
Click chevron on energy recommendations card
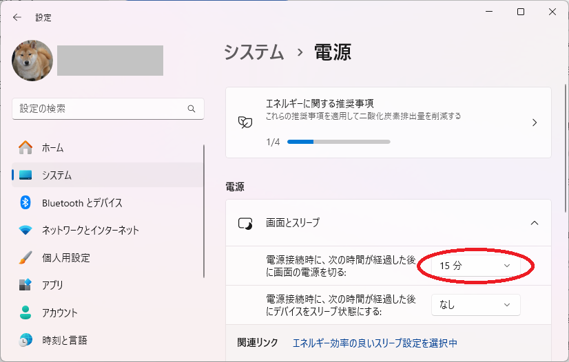(535, 123)
